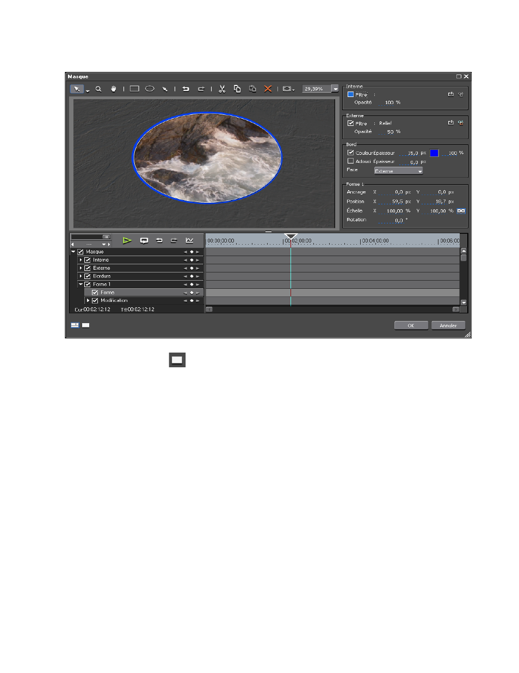
Task: Start timeline playback with green play button
Action: click(127, 240)
